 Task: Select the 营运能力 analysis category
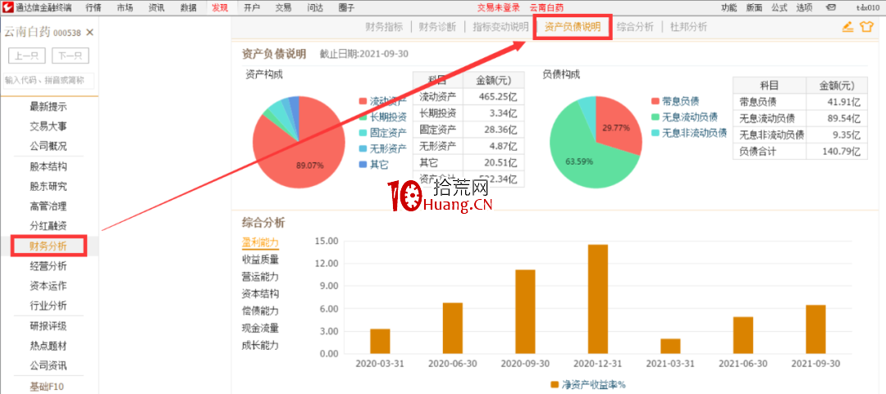pyautogui.click(x=261, y=277)
